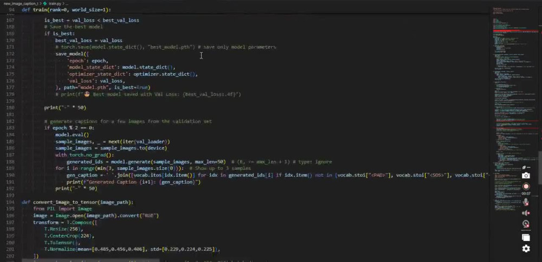Click 'optimizer_state_dict' dictionary entry
The image size is (542, 262).
point(132,74)
